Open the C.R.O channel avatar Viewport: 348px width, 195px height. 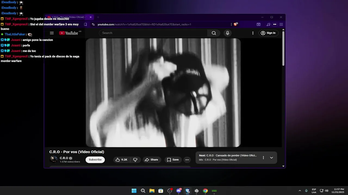(53, 160)
